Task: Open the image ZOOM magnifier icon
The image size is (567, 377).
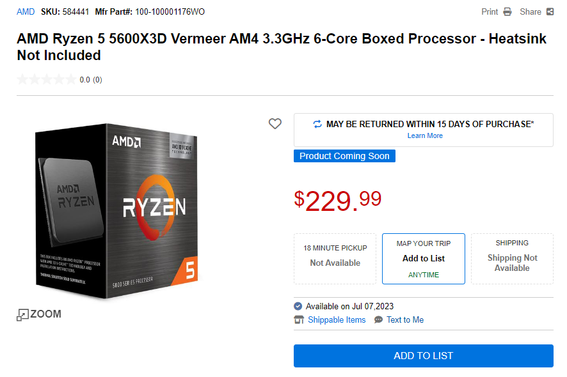Action: point(22,314)
